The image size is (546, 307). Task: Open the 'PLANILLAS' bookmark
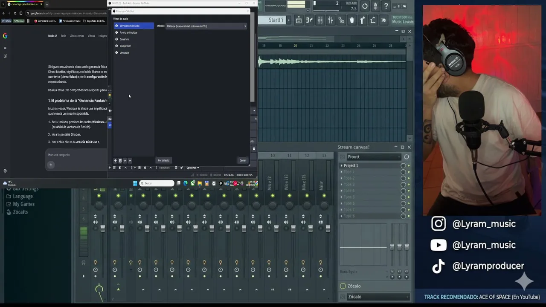click(x=18, y=20)
